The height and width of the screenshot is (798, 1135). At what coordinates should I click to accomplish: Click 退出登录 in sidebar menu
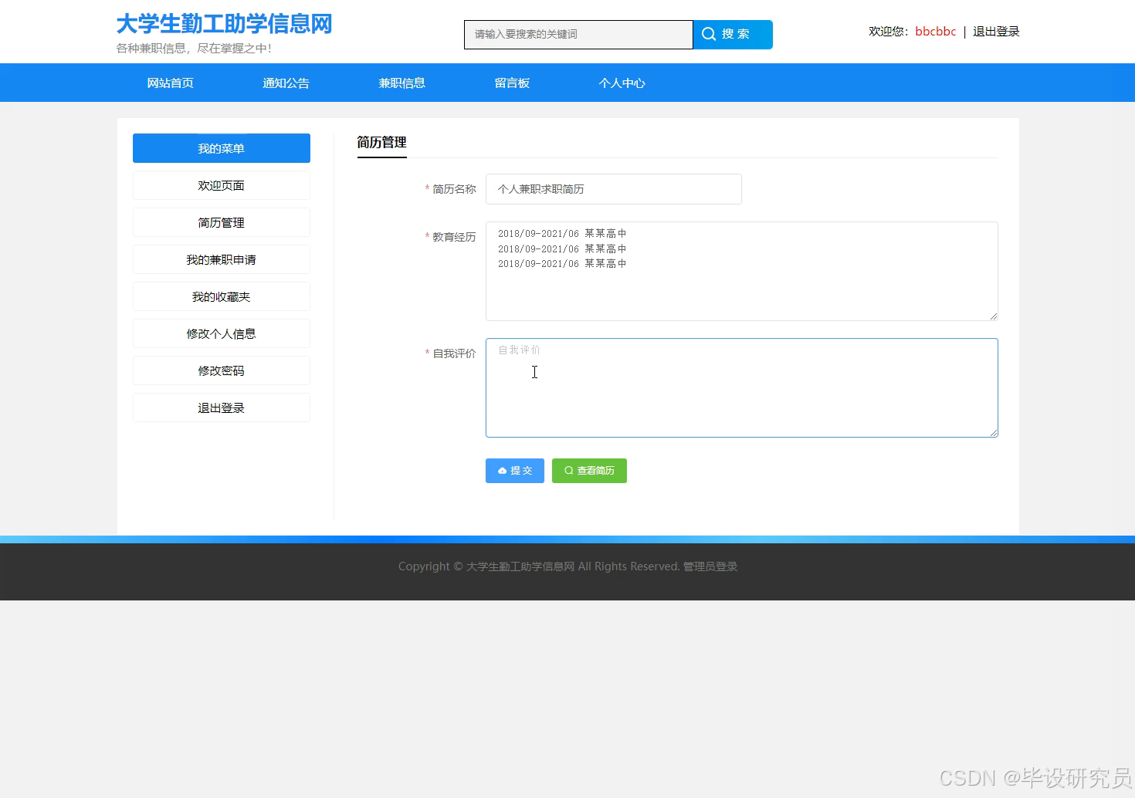(x=222, y=407)
